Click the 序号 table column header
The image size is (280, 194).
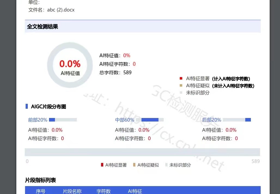(41, 191)
